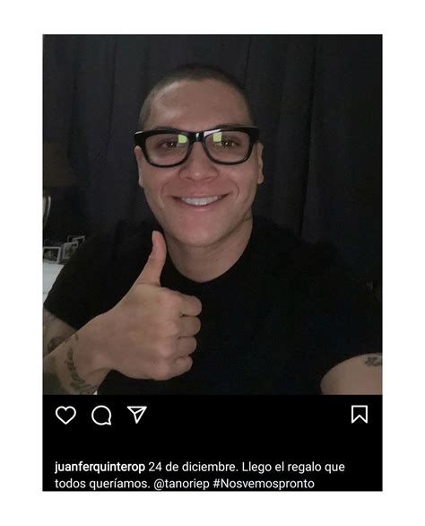Viewport: 425px width, 526px height.
Task: Open the juanferquinterop profile link
Action: click(100, 467)
